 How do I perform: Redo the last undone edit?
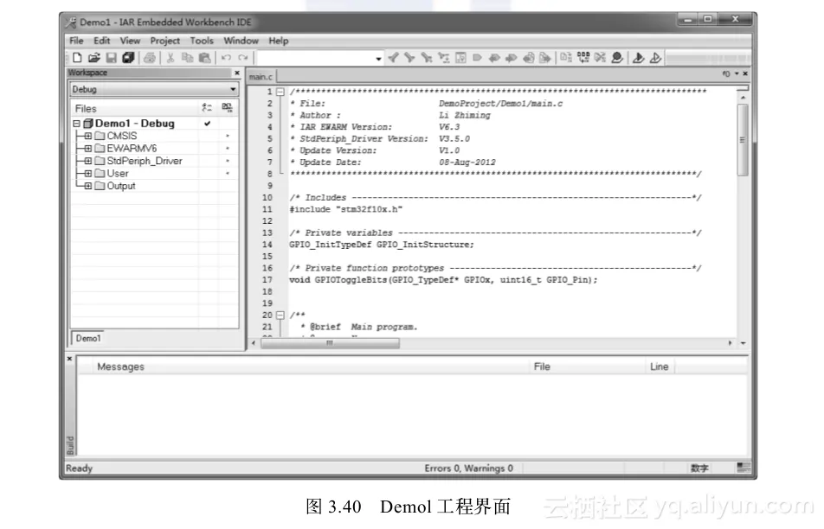click(x=242, y=58)
